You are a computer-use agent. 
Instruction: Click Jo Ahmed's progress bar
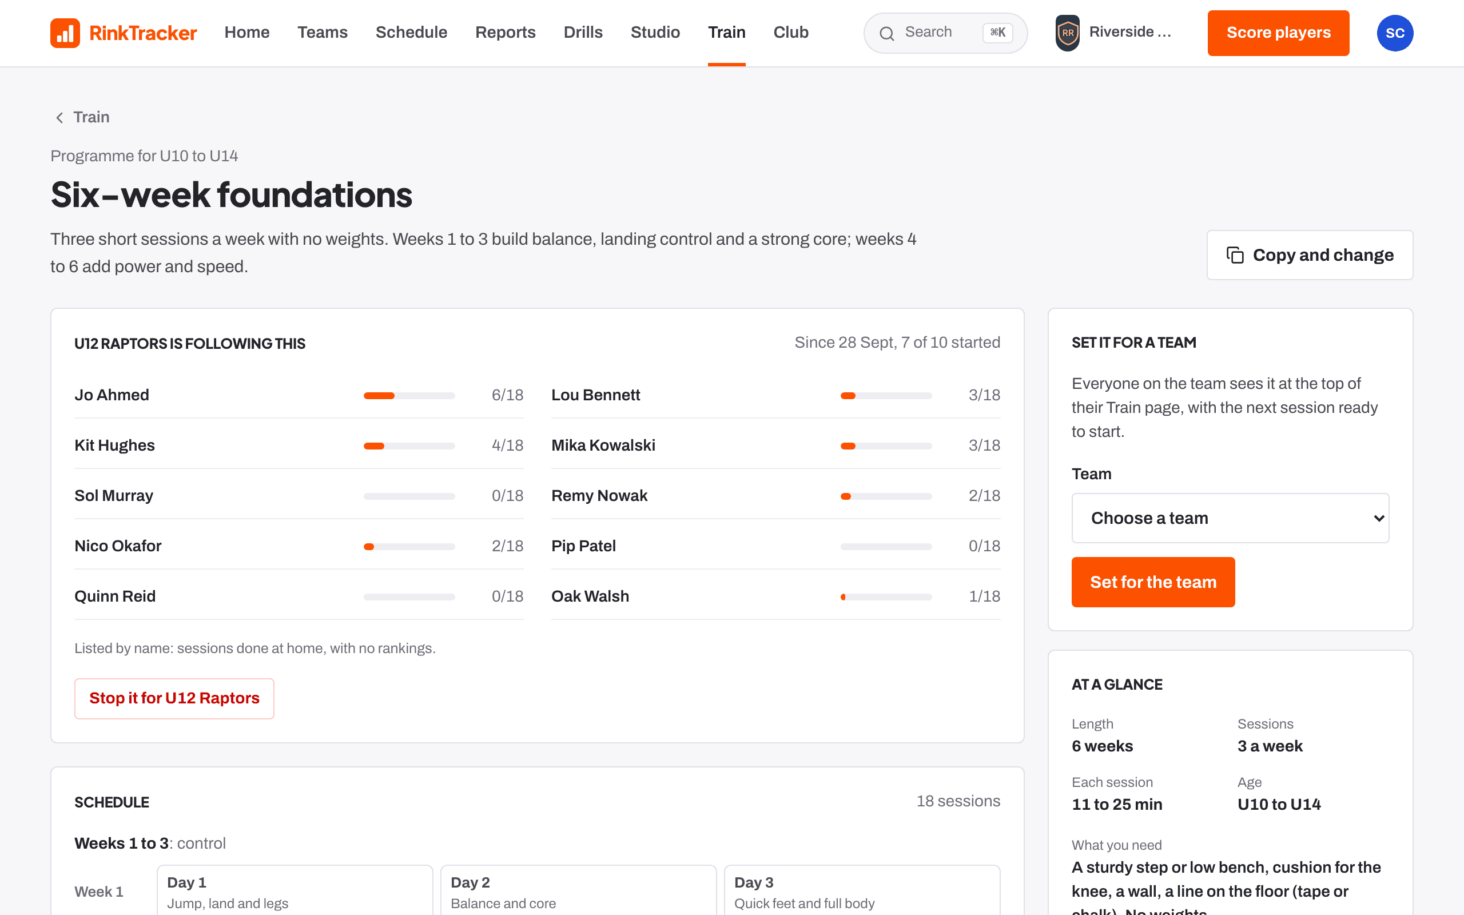409,396
